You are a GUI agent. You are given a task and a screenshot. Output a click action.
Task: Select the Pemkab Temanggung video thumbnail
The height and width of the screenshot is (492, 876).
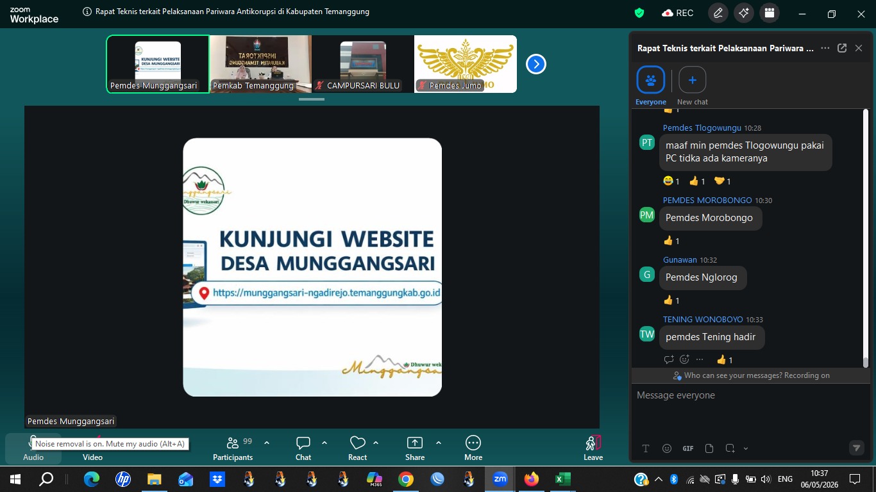pyautogui.click(x=260, y=64)
